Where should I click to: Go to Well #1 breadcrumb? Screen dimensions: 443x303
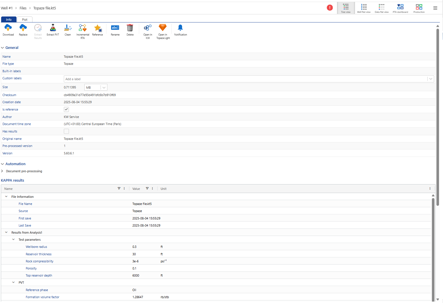(x=7, y=8)
